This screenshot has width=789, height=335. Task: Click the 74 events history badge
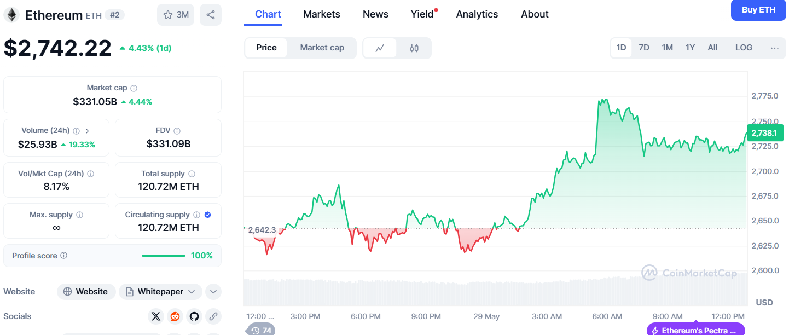(x=261, y=330)
